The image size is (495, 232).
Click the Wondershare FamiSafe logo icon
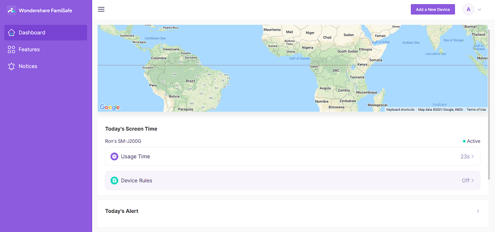click(x=12, y=10)
